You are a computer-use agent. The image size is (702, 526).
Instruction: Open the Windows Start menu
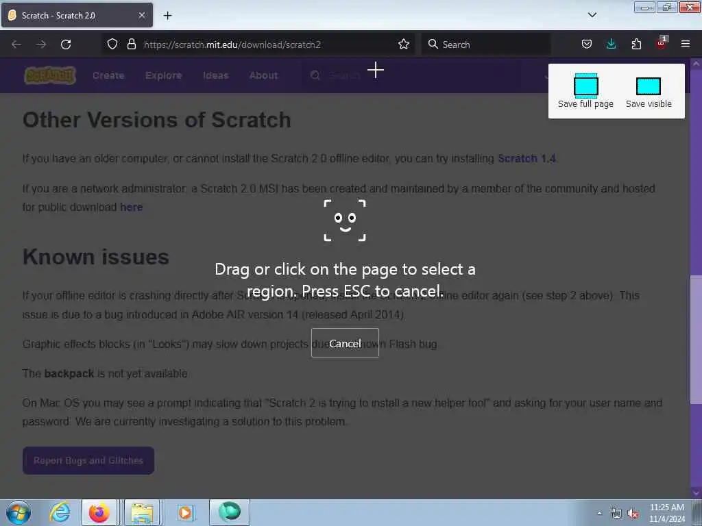coord(19,512)
